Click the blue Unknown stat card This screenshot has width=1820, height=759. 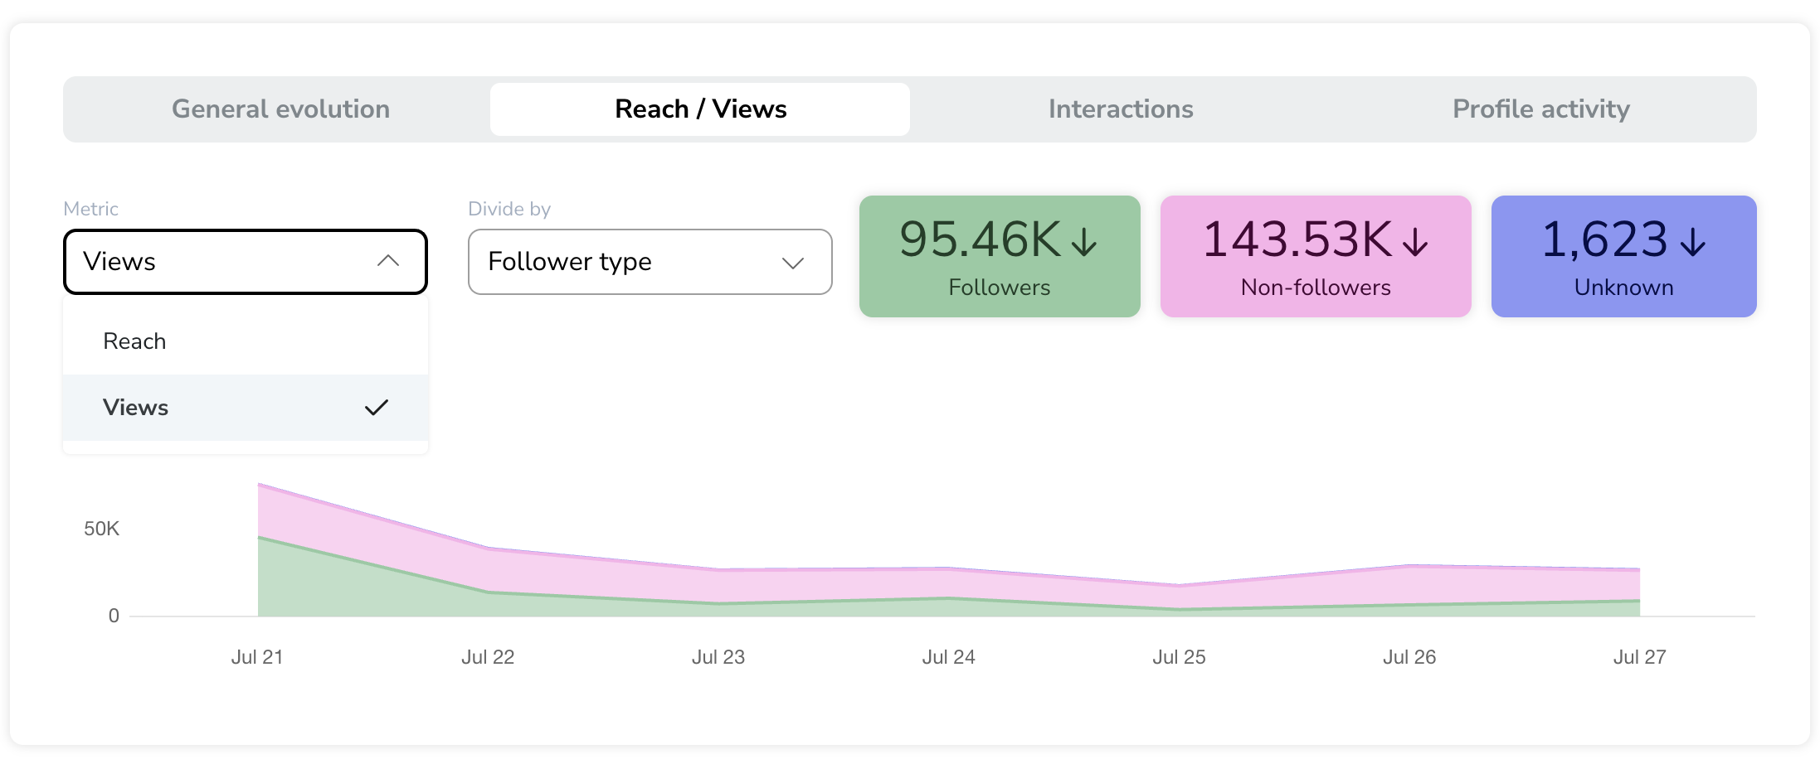click(1623, 256)
